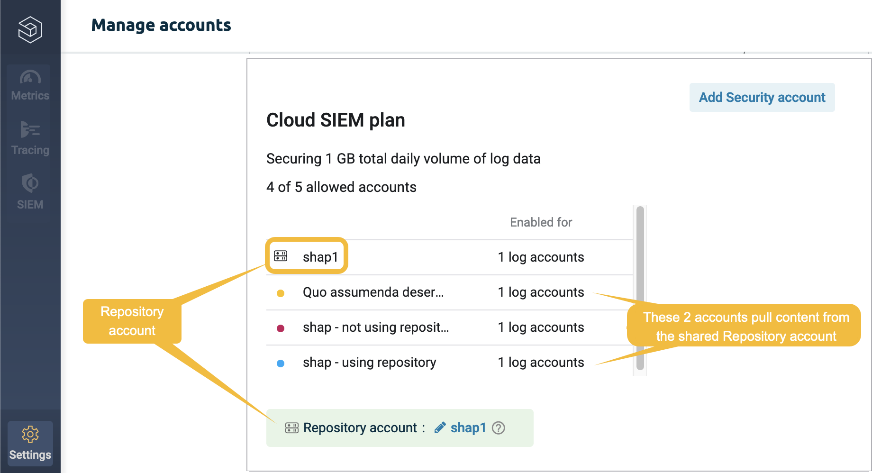The image size is (872, 473).
Task: Open the Tracing icon in sidebar
Action: [x=30, y=129]
